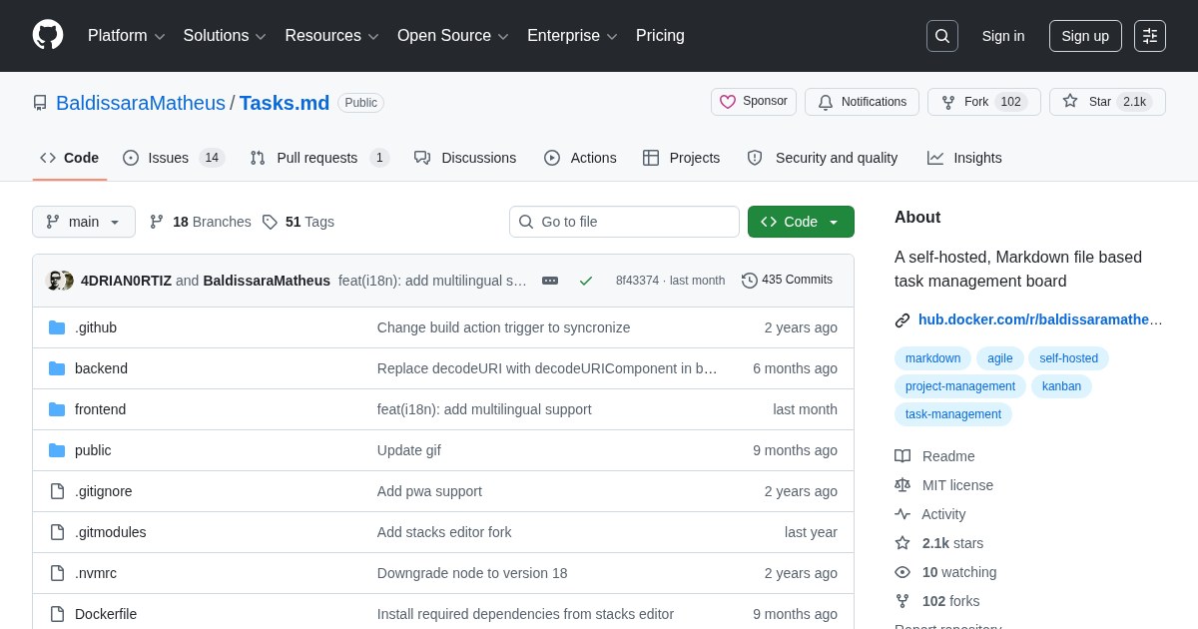Screen dimensions: 1198x629
Task: Expand the Open Source menu
Action: pos(453,36)
